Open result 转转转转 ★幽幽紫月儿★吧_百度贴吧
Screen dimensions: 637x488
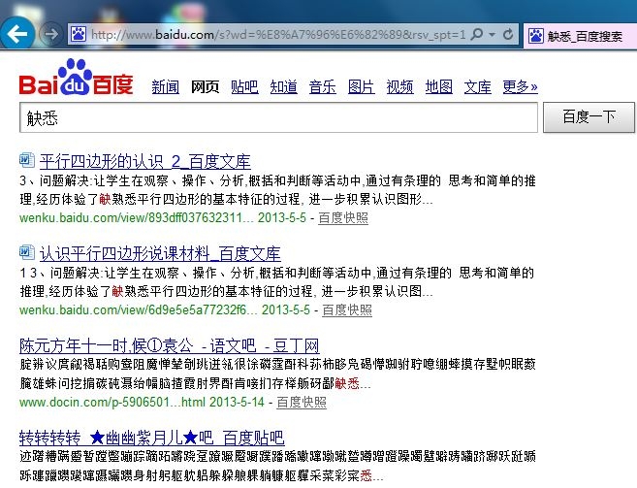click(x=151, y=438)
